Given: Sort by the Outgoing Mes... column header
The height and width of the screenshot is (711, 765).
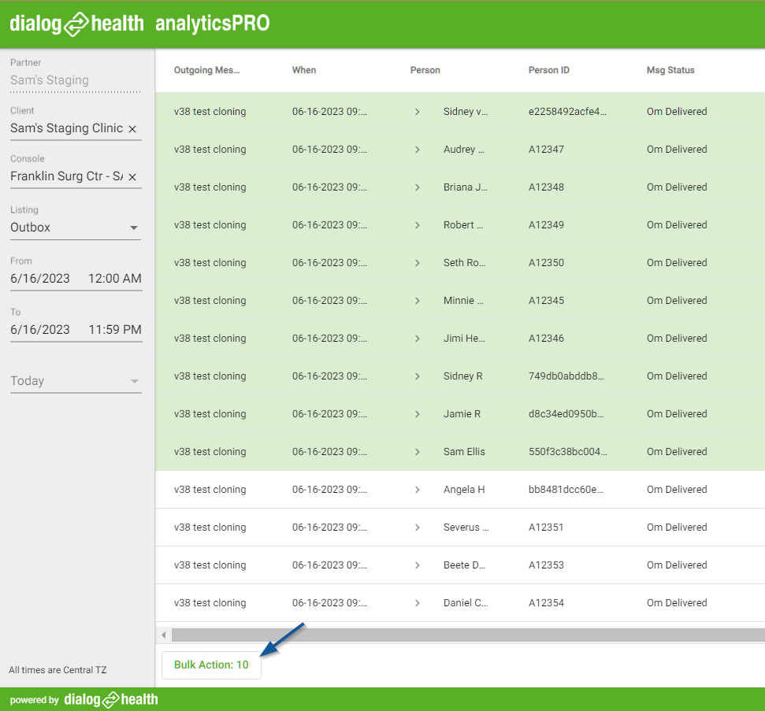Looking at the screenshot, I should click(207, 70).
